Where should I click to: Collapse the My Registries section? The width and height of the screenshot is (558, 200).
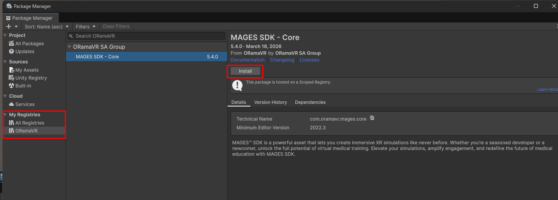click(5, 115)
